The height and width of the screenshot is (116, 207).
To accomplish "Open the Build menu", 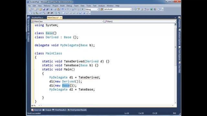I will [62, 6].
